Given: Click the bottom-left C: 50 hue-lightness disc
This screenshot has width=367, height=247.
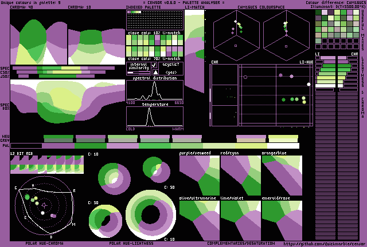Looking at the screenshot, I should coord(104,220).
